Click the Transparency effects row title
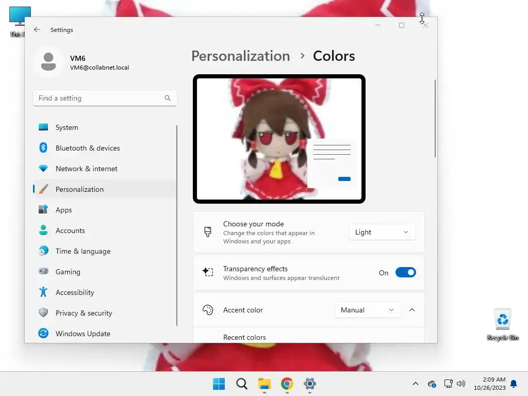 255,269
